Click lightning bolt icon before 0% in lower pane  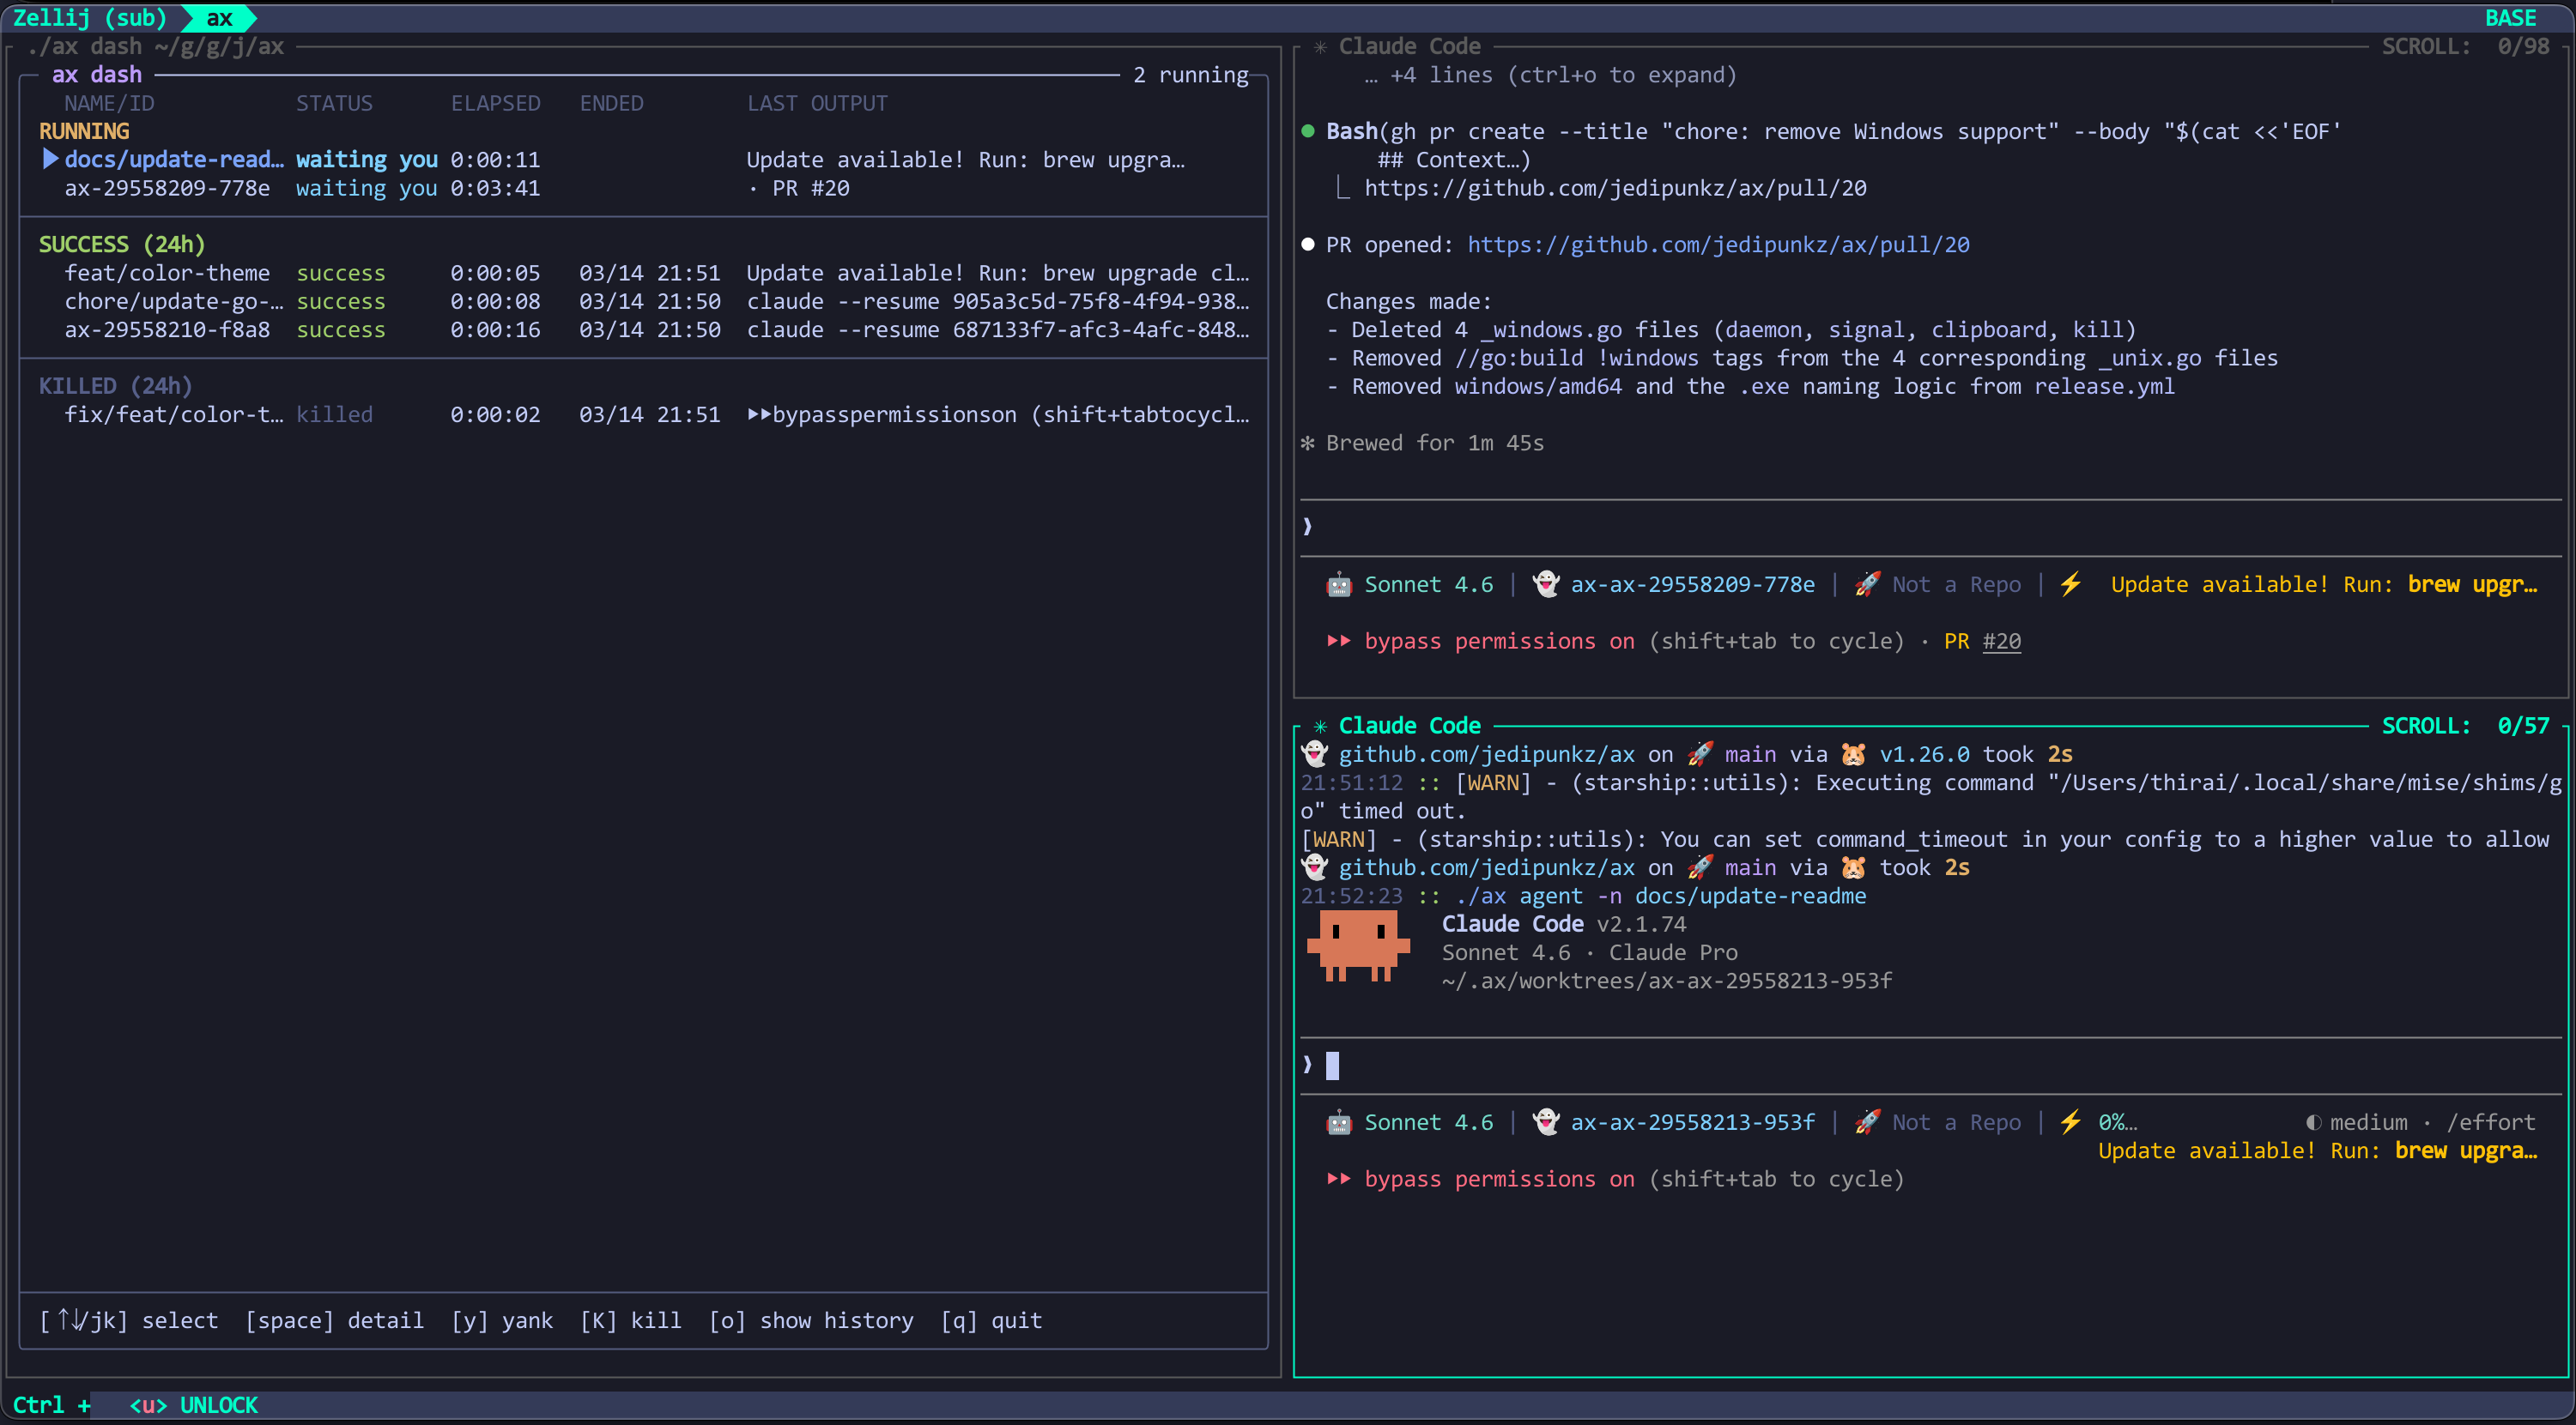click(x=2070, y=1122)
